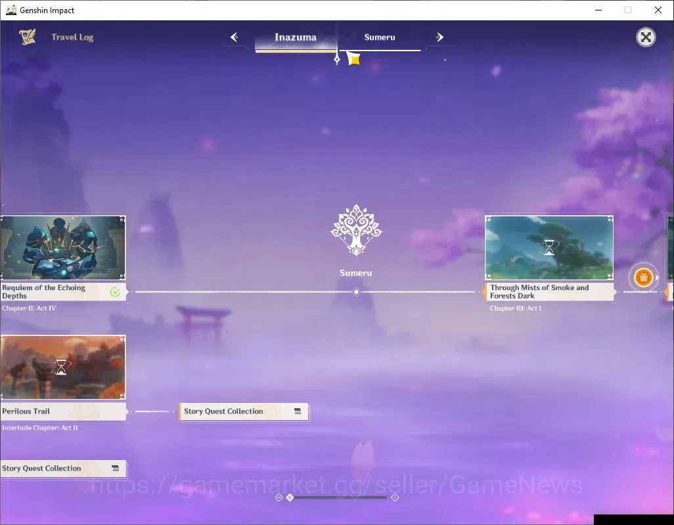Go to next region with right arrow
Image resolution: width=674 pixels, height=525 pixels.
(439, 37)
